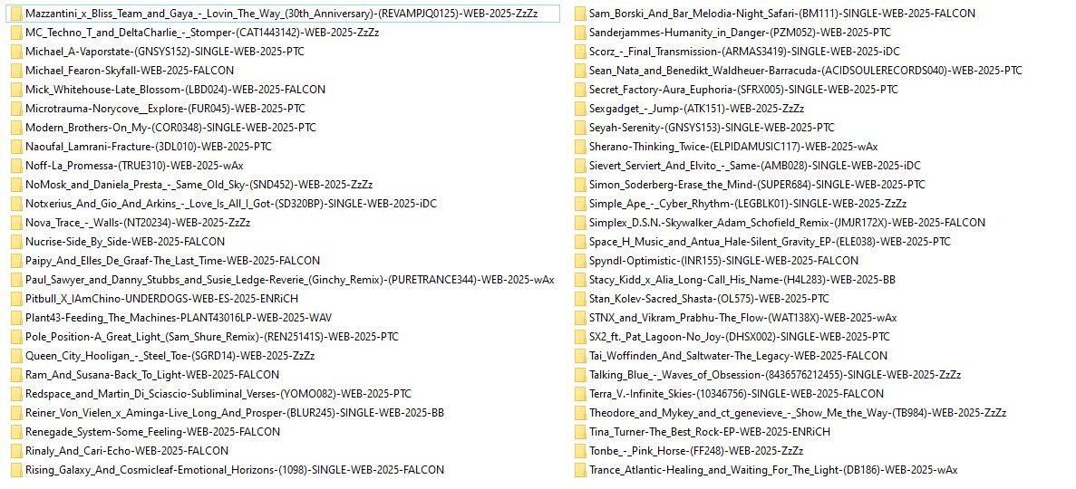Select Rising_Galaxy_And_Cosmicleaf-Emotional_Horizons folder name
1076x489 pixels.
coord(235,470)
